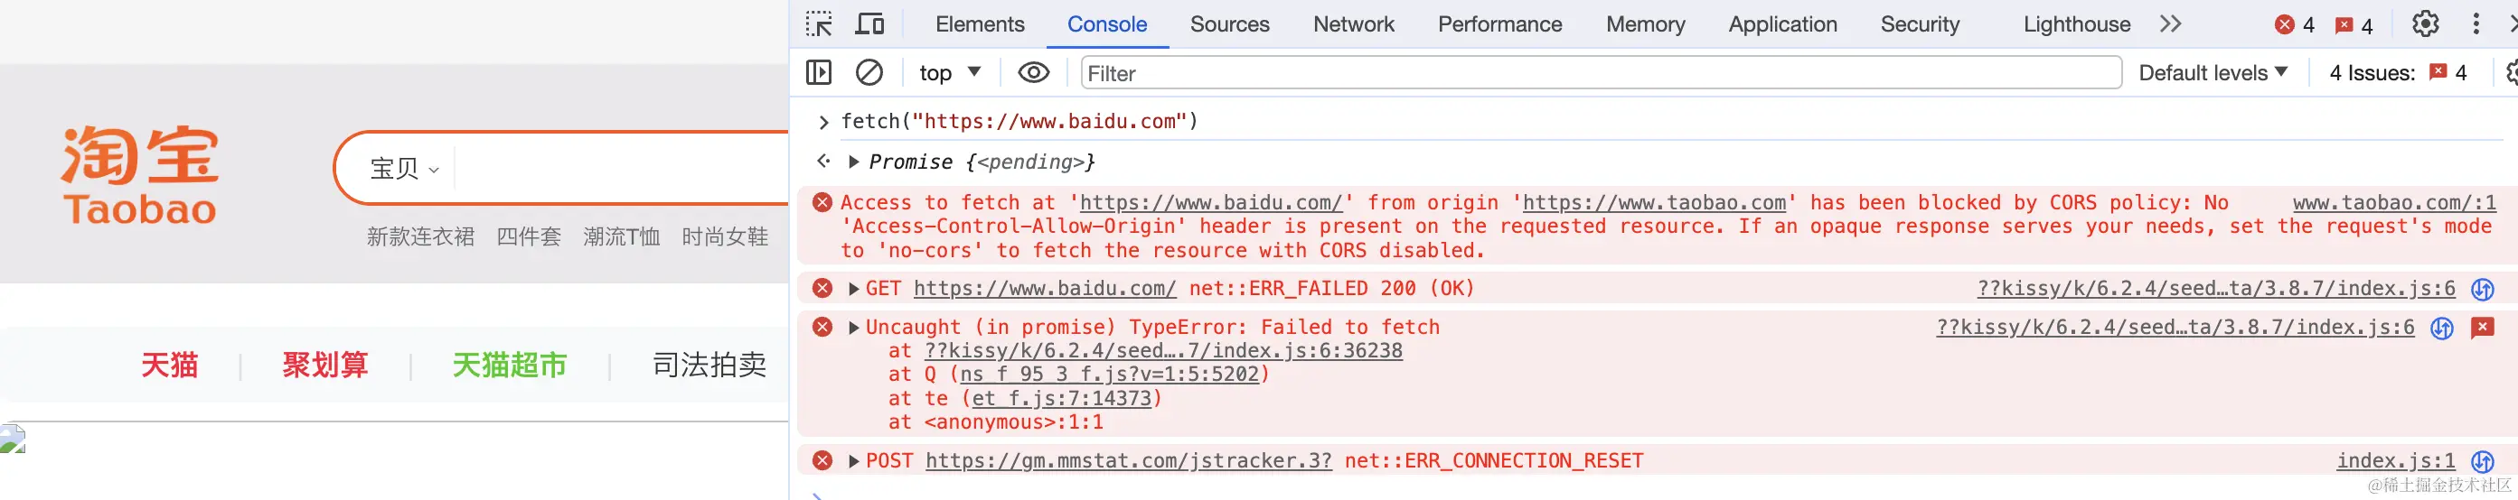Screen dimensions: 2518x500
Task: Click the Taobao logo
Action: (x=140, y=176)
